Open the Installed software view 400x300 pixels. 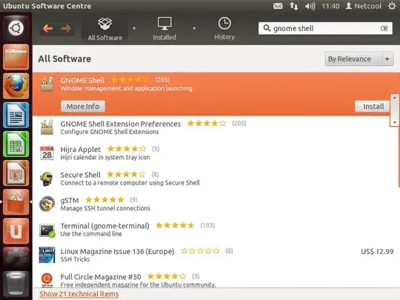(164, 29)
